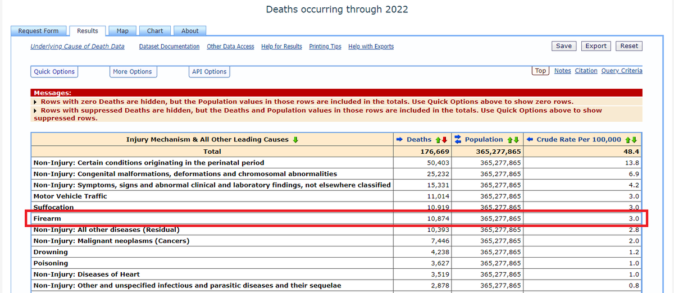Expand More Options
The height and width of the screenshot is (293, 674).
[133, 71]
